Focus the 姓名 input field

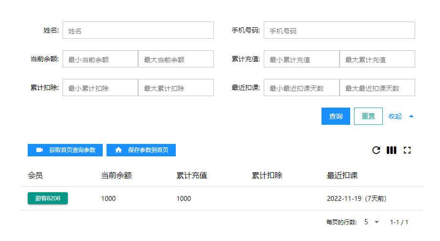138,31
